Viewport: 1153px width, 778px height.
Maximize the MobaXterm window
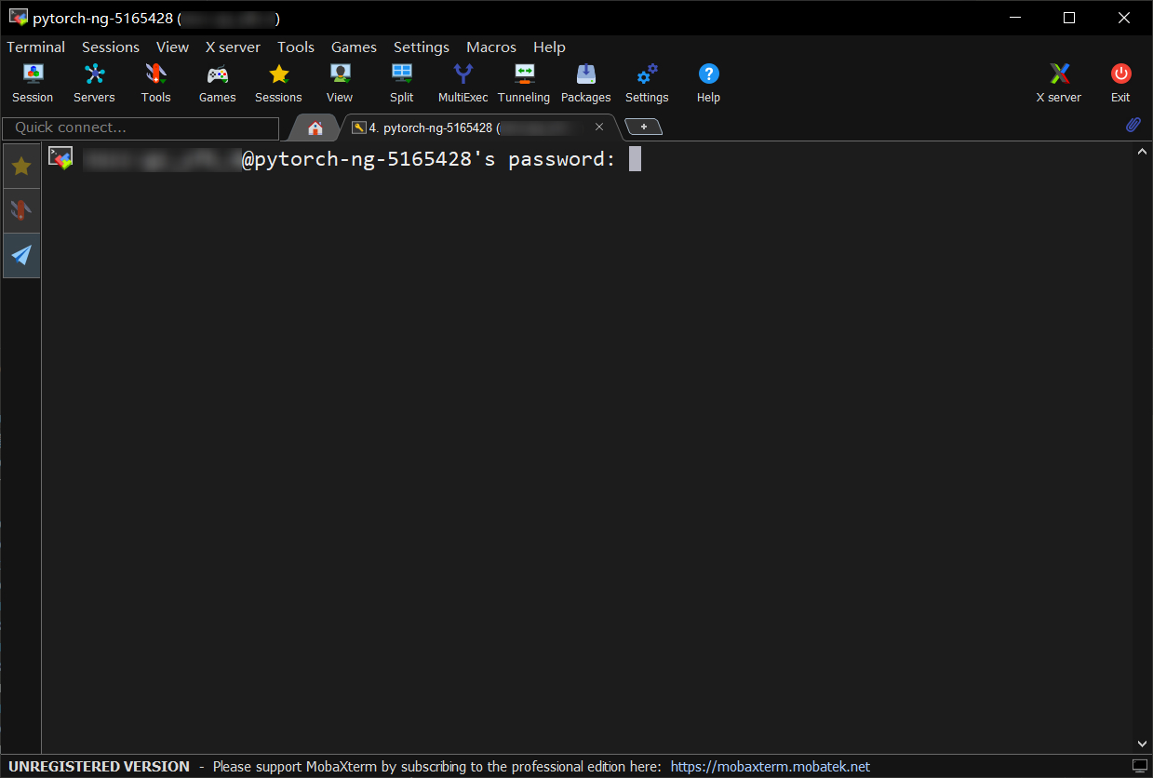pyautogui.click(x=1069, y=18)
